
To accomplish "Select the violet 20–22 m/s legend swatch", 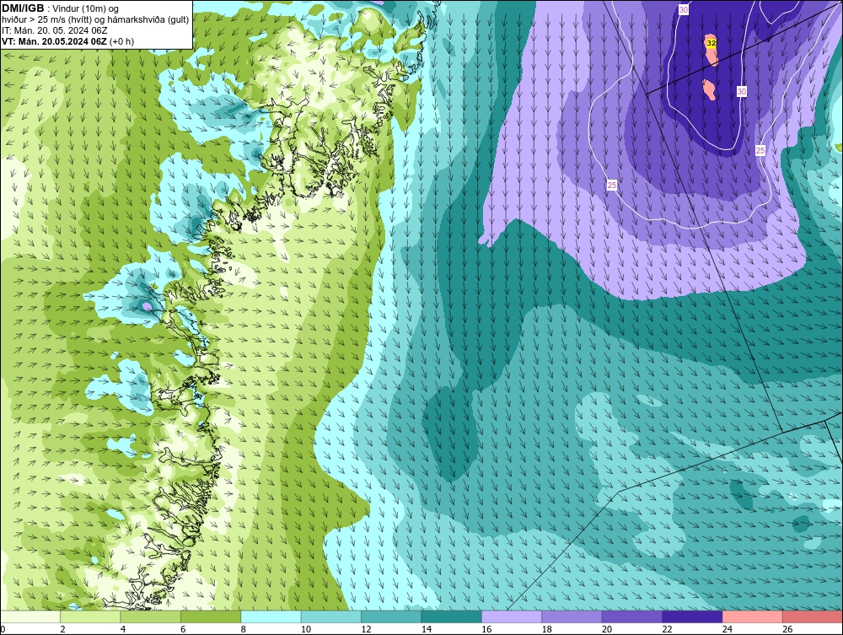I will coord(632,616).
